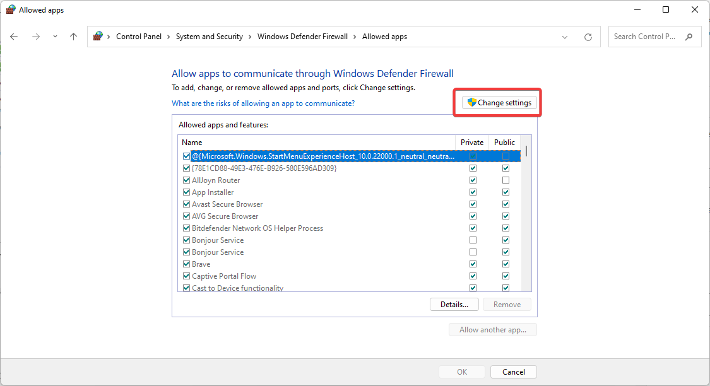Select the {78E1CD88-49E3-476E-B926-580E596AD309} row text
This screenshot has height=386, width=710.
(264, 168)
